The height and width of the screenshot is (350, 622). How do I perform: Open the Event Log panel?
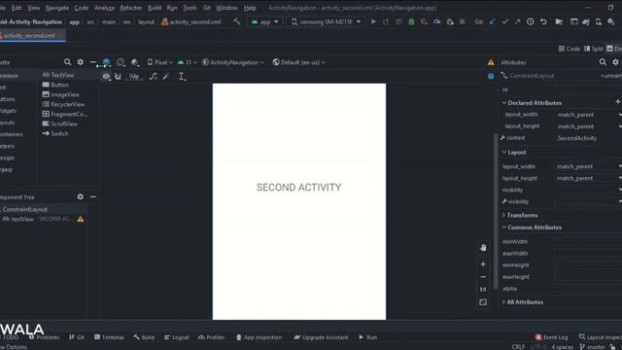point(552,337)
